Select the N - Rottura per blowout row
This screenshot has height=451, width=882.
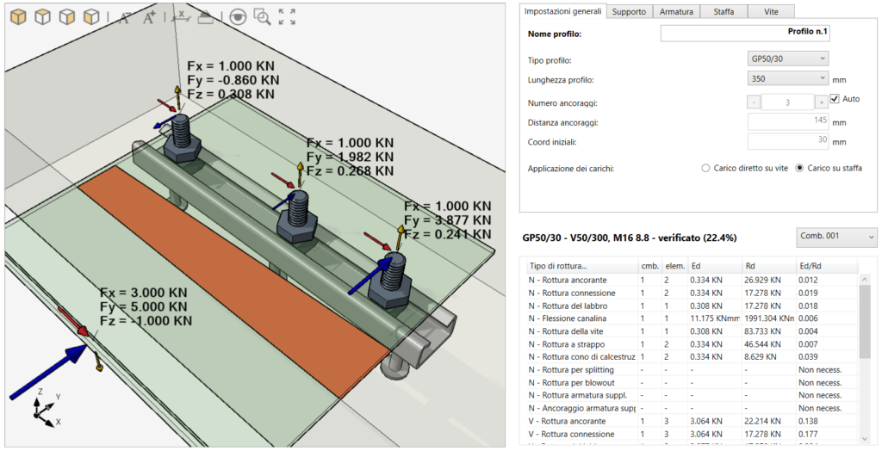click(692, 383)
